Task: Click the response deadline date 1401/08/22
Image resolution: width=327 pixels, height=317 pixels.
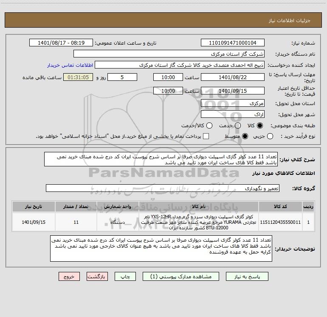Action: tap(233, 77)
